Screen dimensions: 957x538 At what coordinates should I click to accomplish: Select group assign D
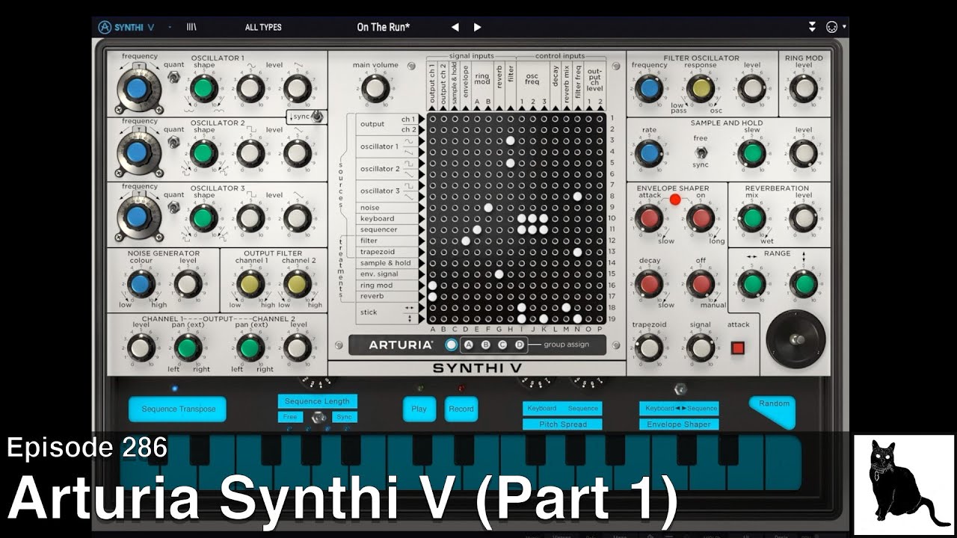(518, 344)
